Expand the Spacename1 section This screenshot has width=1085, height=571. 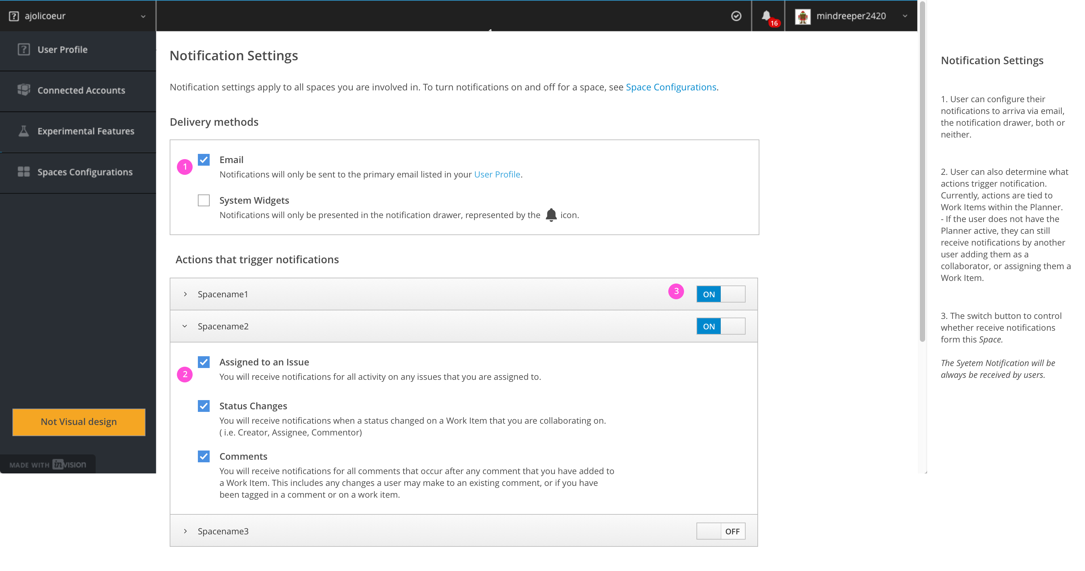(185, 294)
